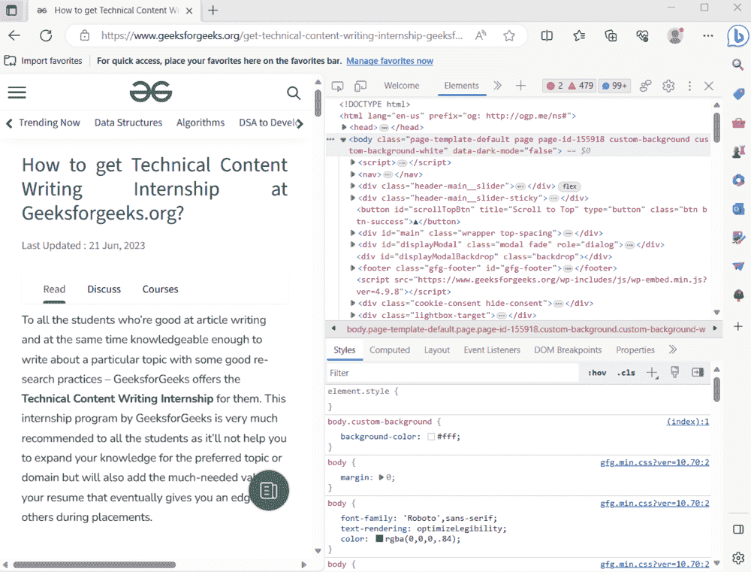The height and width of the screenshot is (572, 751).
Task: Add this page to favorites star
Action: click(509, 35)
